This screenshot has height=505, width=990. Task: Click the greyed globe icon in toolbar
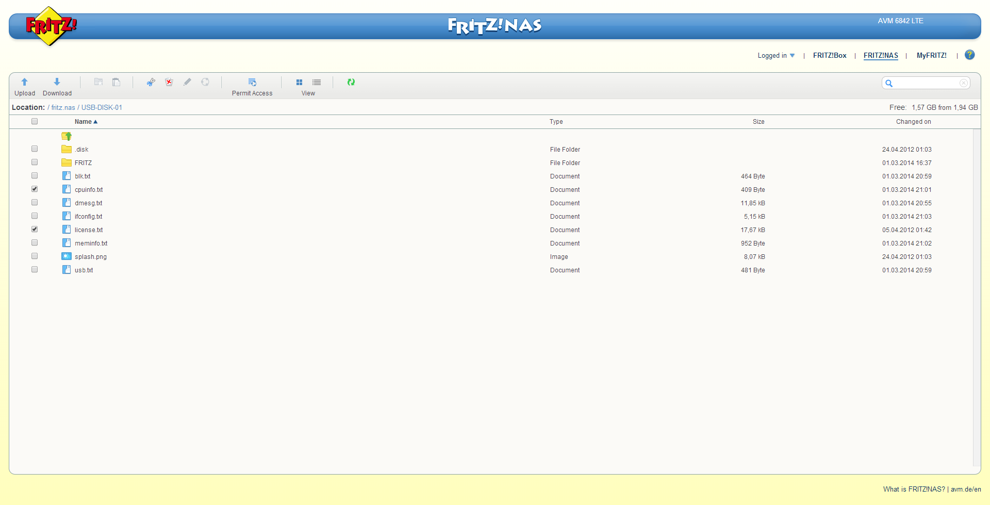pyautogui.click(x=205, y=82)
